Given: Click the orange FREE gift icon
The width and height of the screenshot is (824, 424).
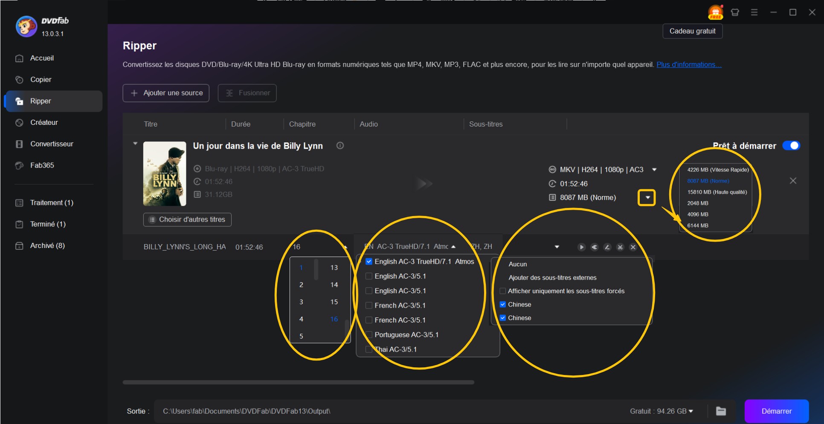Looking at the screenshot, I should pyautogui.click(x=716, y=12).
